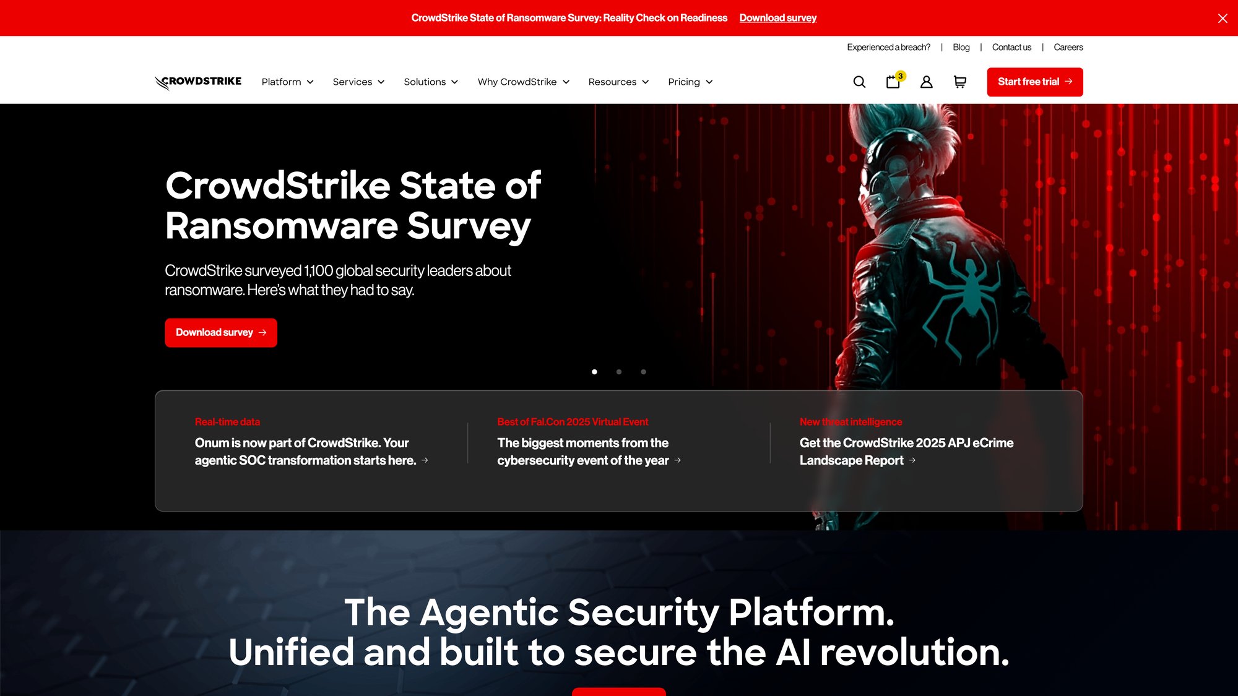The width and height of the screenshot is (1238, 696).
Task: Click the arrow on the APJ eCrime Report card
Action: pyautogui.click(x=913, y=460)
